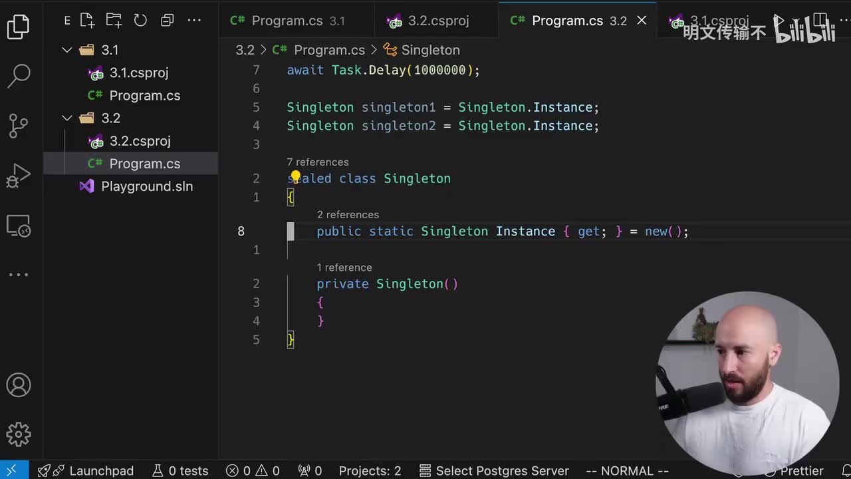
Task: Click 'Task.Delay' in the await line
Action: pos(369,70)
